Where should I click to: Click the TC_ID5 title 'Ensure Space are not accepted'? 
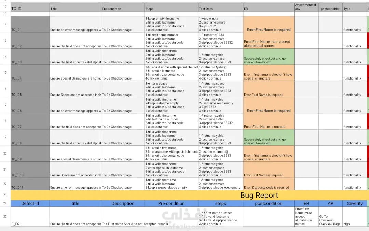(x=75, y=89)
